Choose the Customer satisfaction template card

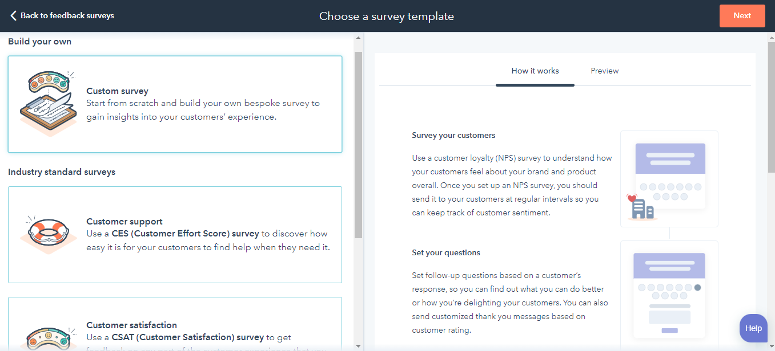click(175, 325)
